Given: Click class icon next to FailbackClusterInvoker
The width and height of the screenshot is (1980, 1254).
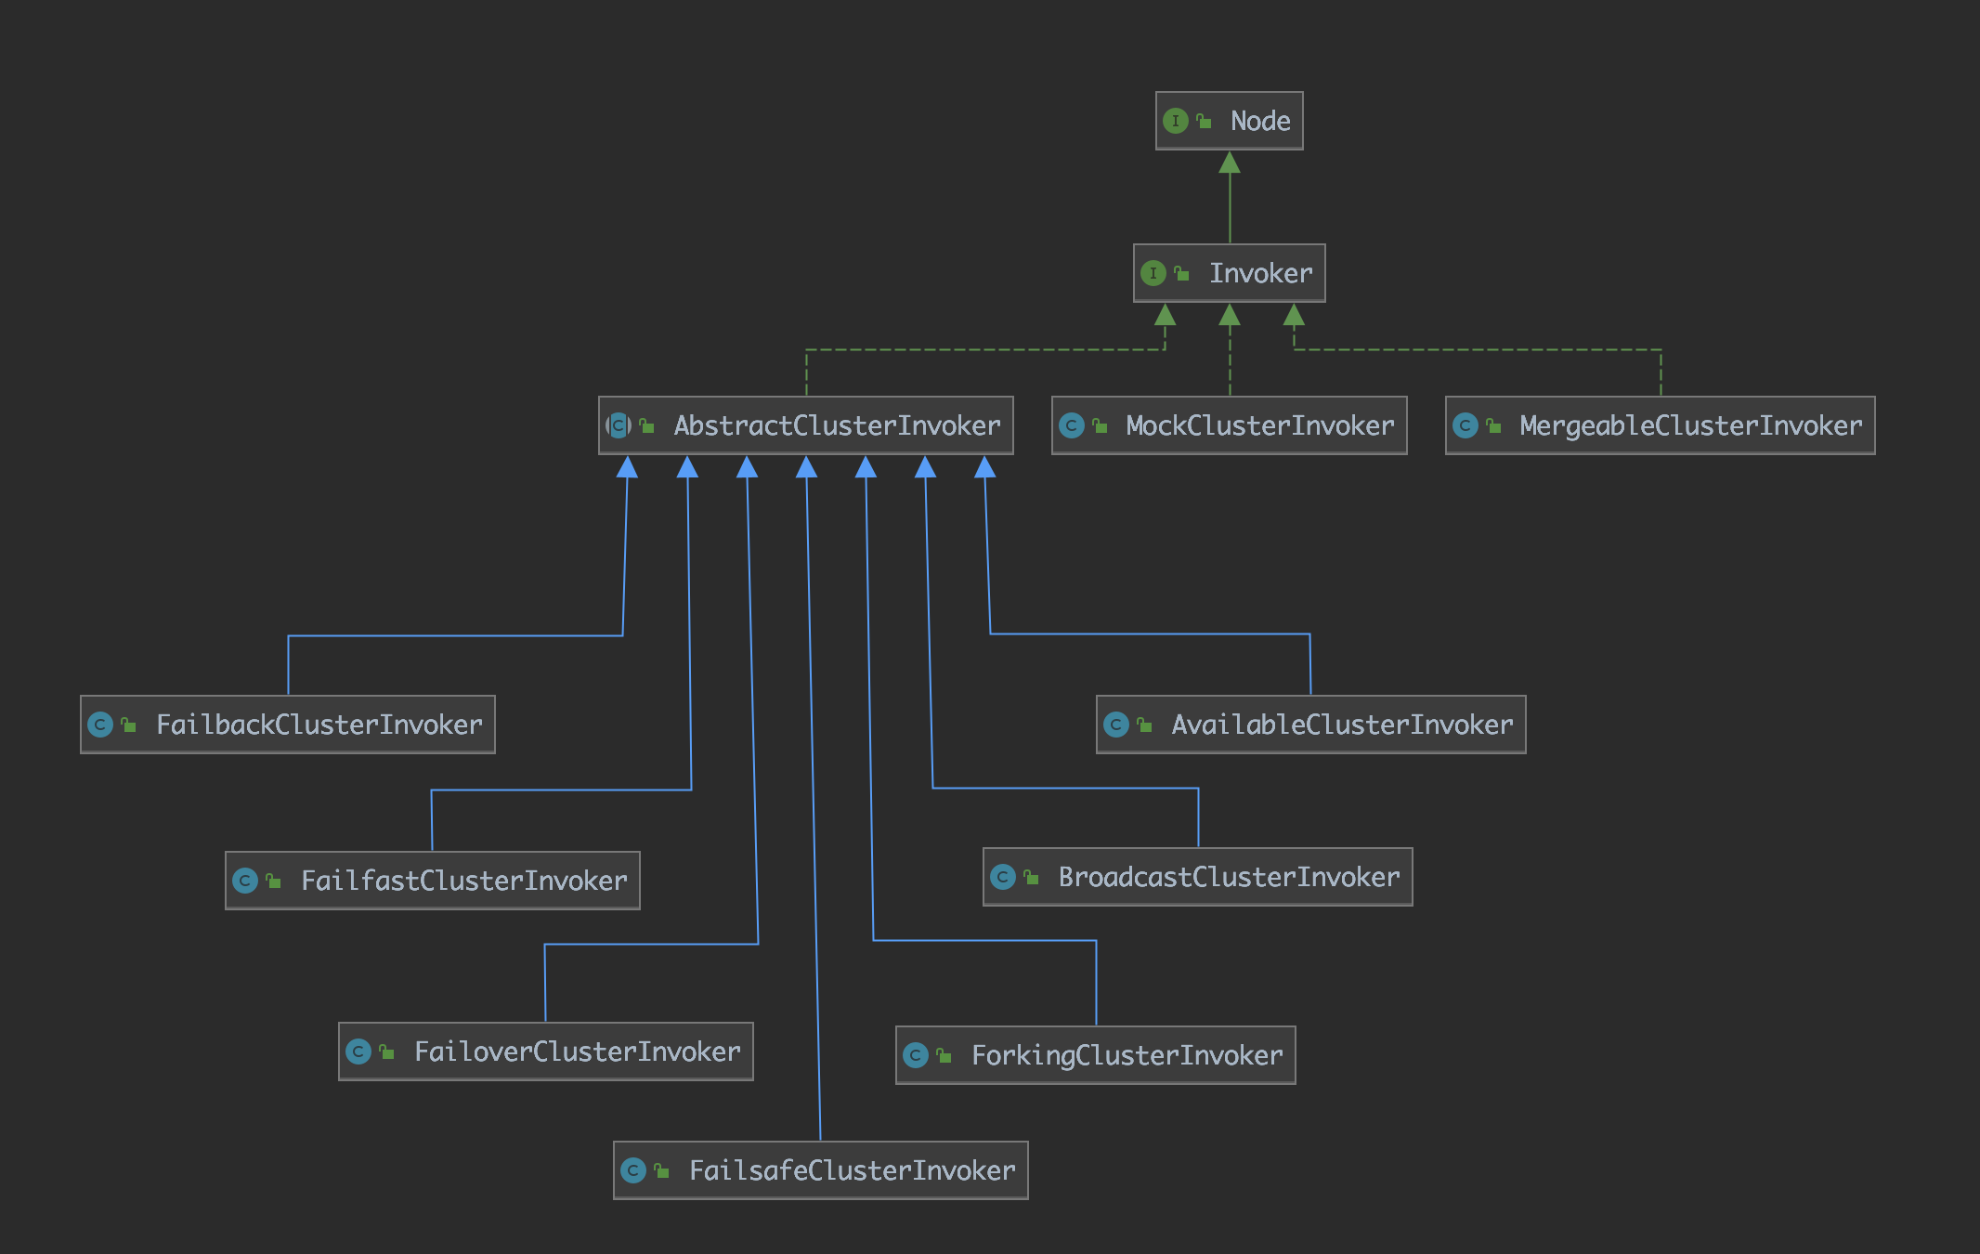Looking at the screenshot, I should coord(100,725).
